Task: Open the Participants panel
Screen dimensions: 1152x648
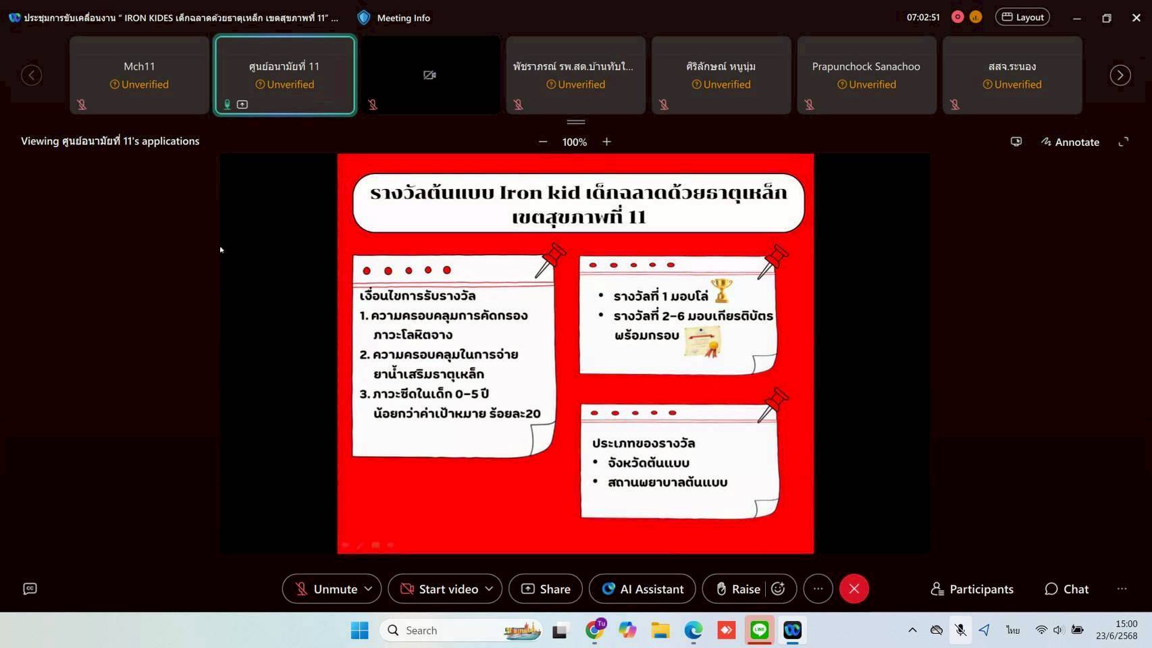Action: 972,589
